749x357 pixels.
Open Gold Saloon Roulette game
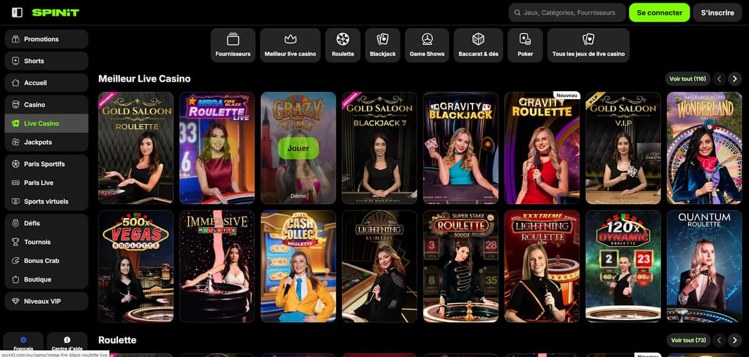136,148
